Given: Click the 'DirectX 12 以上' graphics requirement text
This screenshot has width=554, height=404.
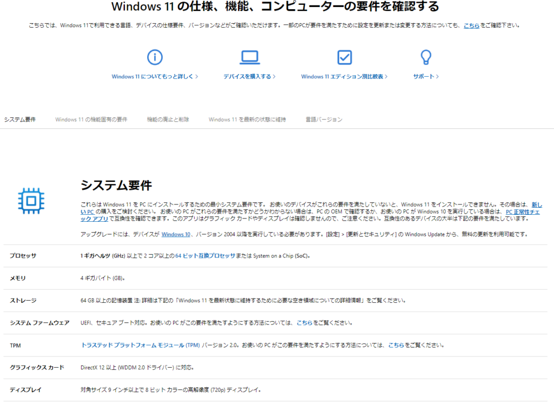Looking at the screenshot, I should [x=98, y=368].
